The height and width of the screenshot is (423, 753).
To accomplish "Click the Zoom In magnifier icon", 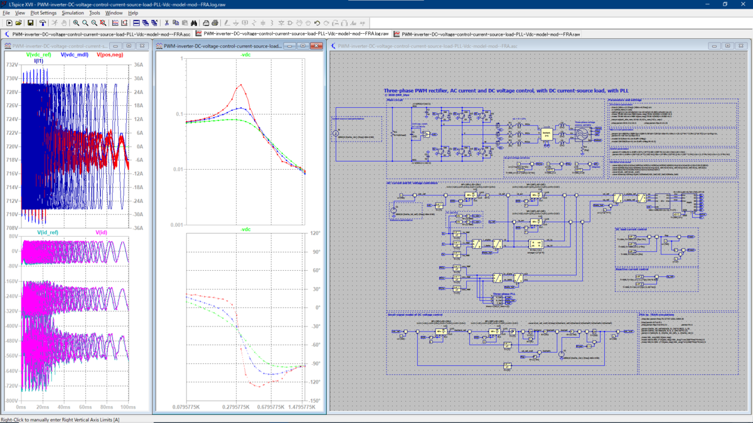I will (x=76, y=23).
